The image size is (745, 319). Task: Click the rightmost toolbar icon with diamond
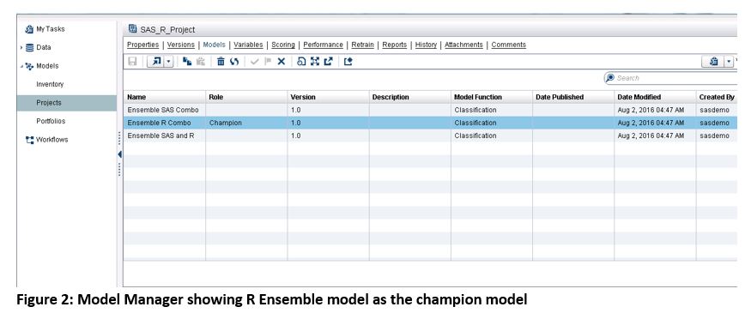pos(348,61)
